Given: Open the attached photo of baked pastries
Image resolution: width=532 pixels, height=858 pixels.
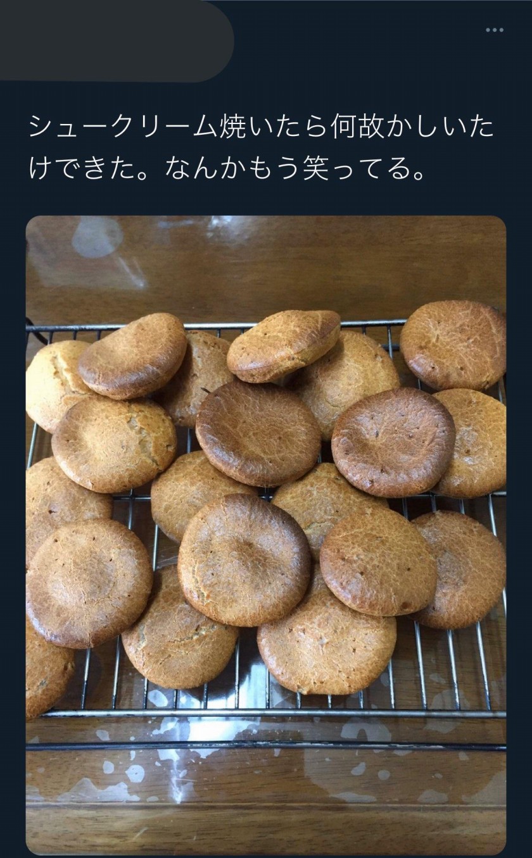Looking at the screenshot, I should [x=266, y=535].
